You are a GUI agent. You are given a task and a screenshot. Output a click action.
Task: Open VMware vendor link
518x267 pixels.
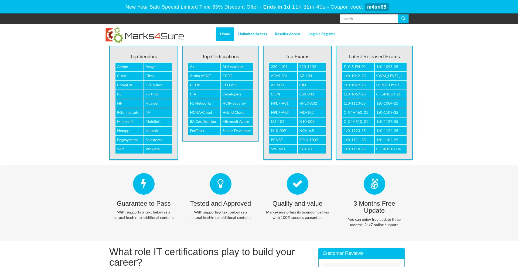pos(158,149)
